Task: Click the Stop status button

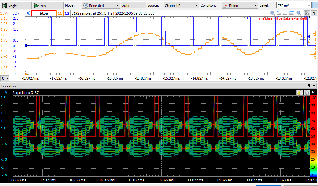Action: coord(44,13)
